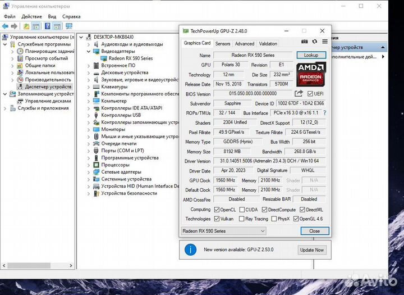Screen dimensions: 404x295
Task: Click the Keyboards device icon
Action: [96, 87]
